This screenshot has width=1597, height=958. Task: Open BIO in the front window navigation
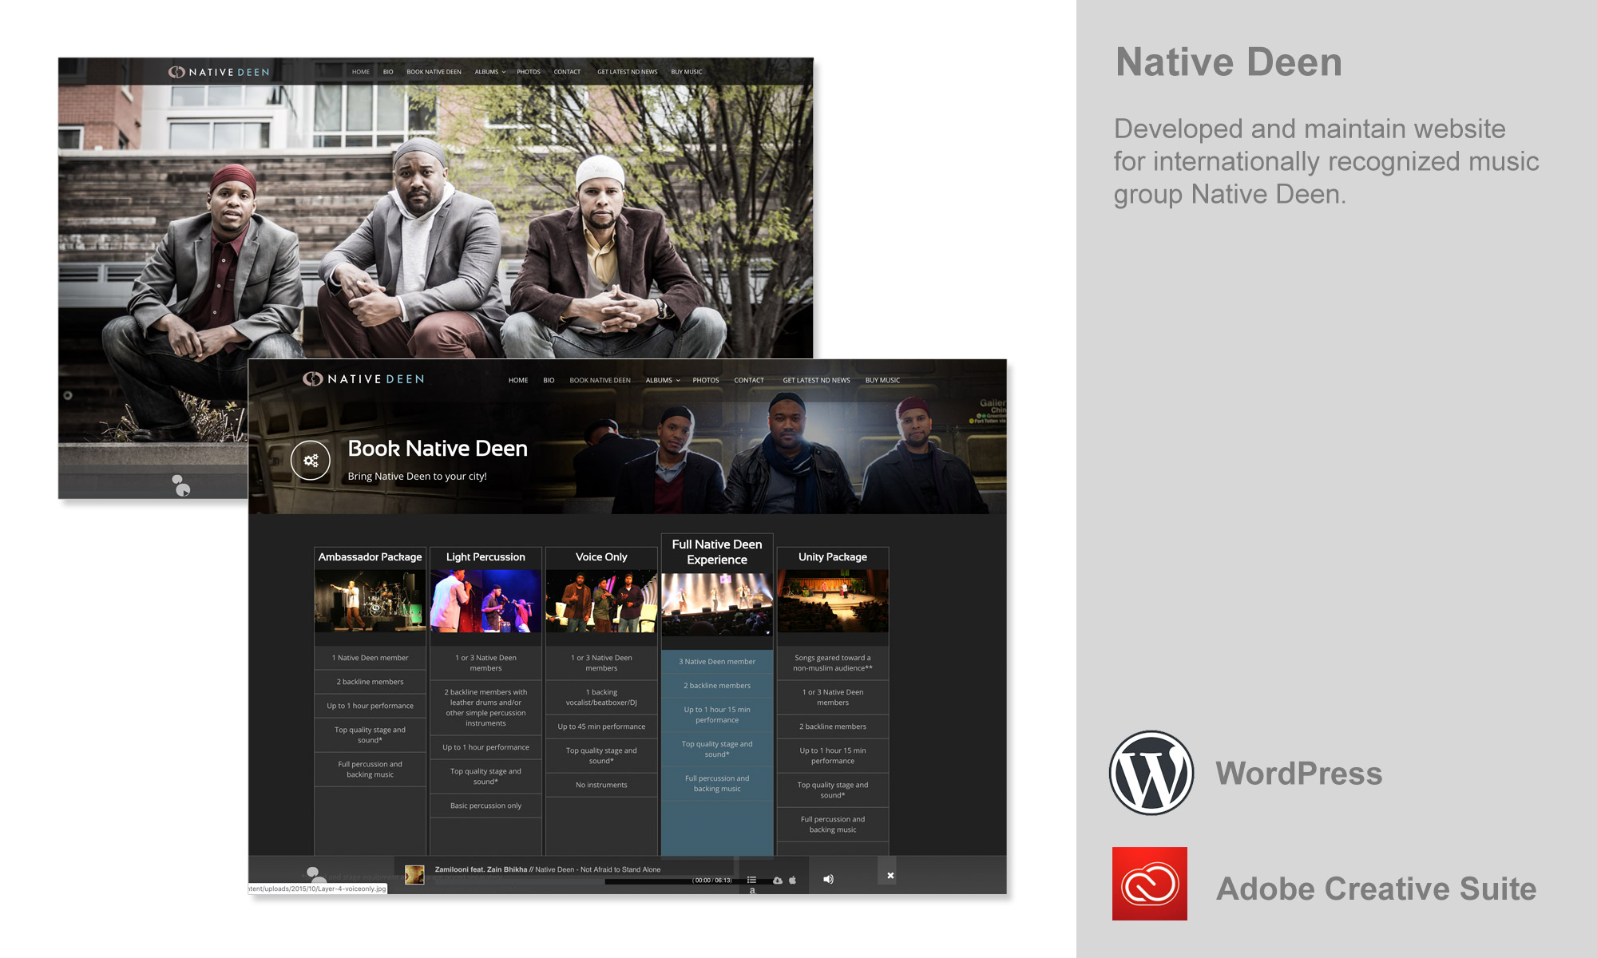point(549,380)
